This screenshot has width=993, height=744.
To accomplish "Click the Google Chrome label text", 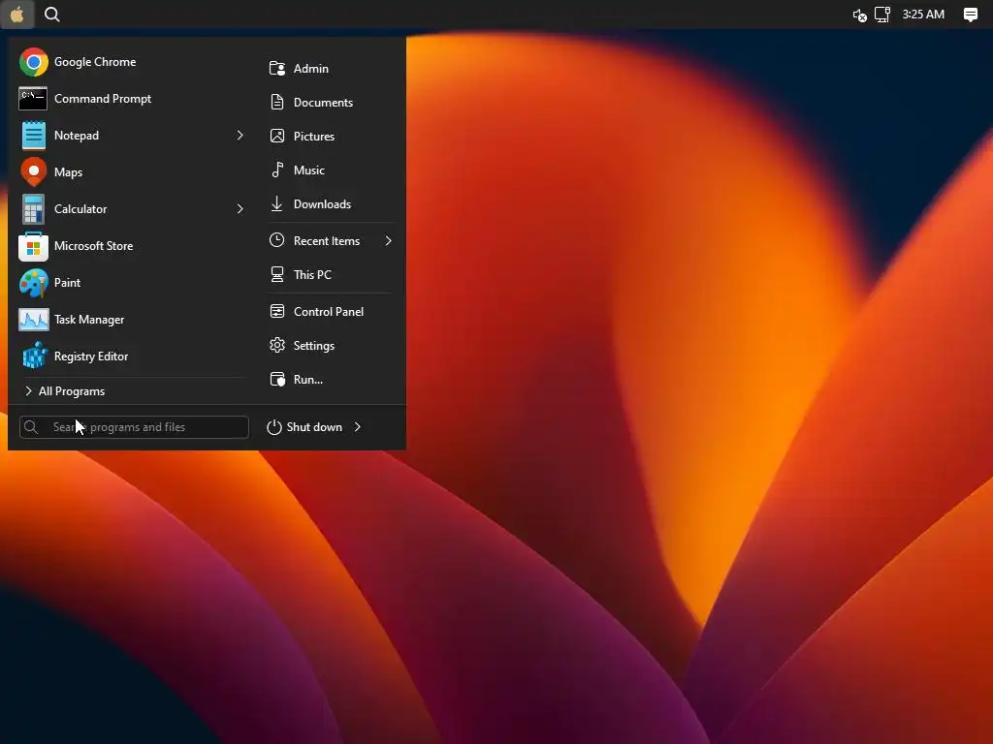I will tap(95, 62).
